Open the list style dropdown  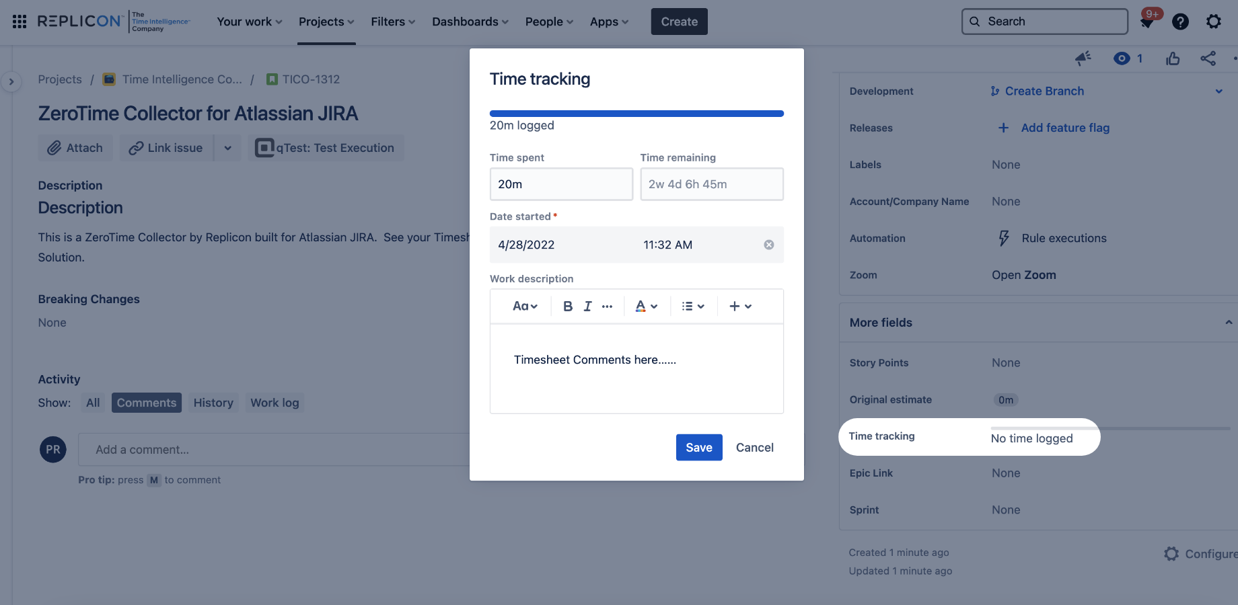click(693, 307)
